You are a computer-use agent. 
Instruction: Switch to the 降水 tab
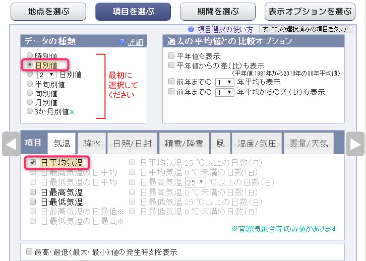point(92,144)
